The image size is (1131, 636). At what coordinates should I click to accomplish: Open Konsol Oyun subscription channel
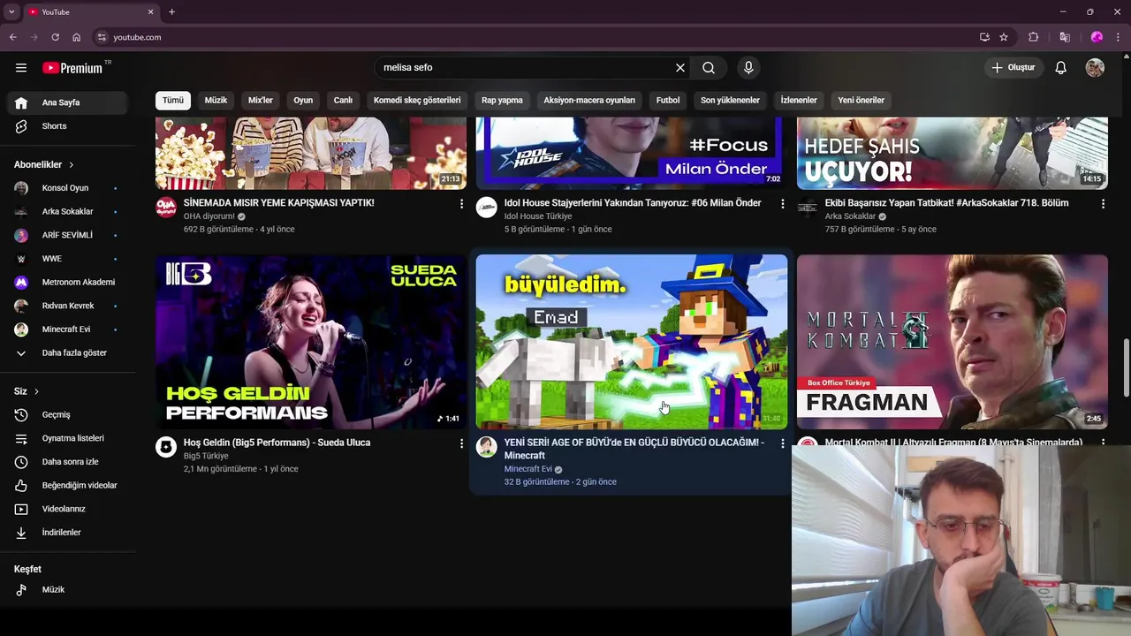pos(67,188)
